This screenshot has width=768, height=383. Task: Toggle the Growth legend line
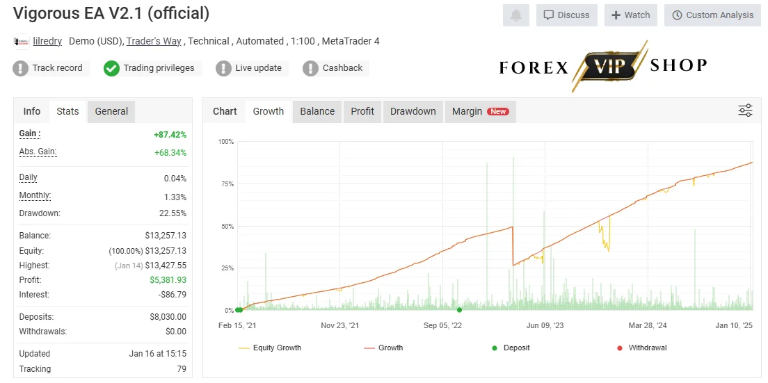coord(383,348)
